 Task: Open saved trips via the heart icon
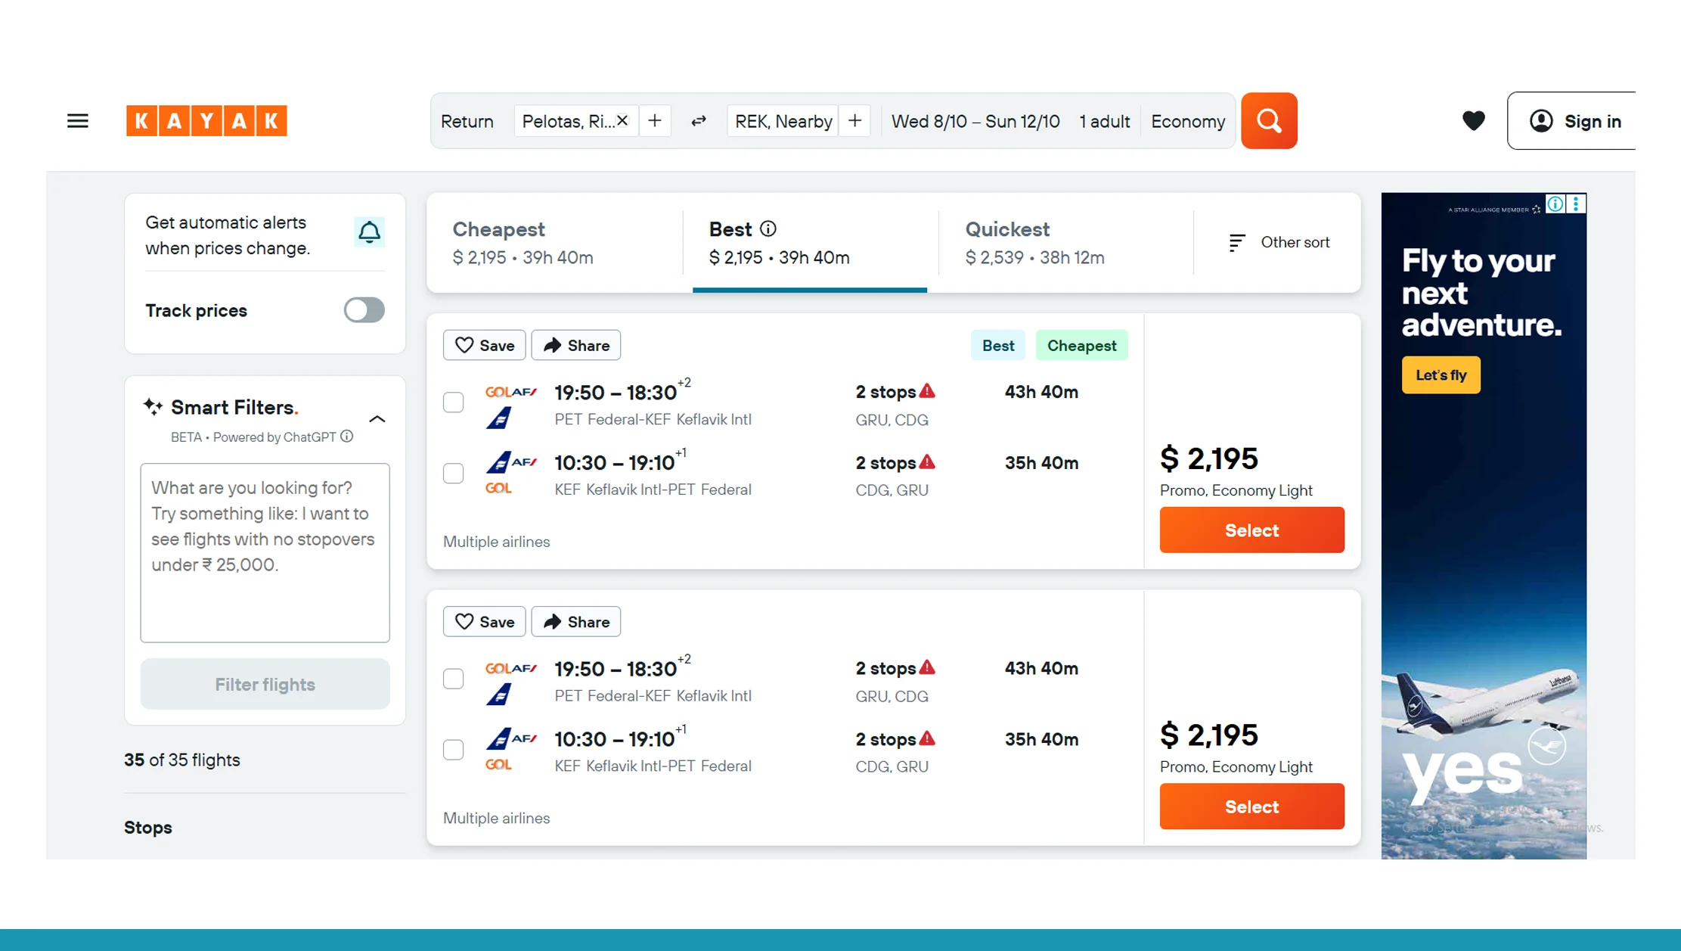tap(1473, 121)
